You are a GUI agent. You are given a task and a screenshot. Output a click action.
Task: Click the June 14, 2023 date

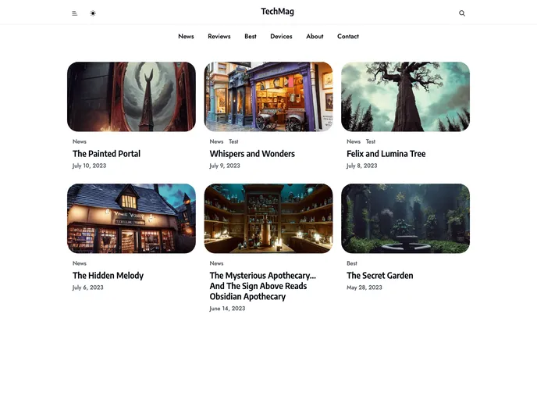[x=227, y=309]
